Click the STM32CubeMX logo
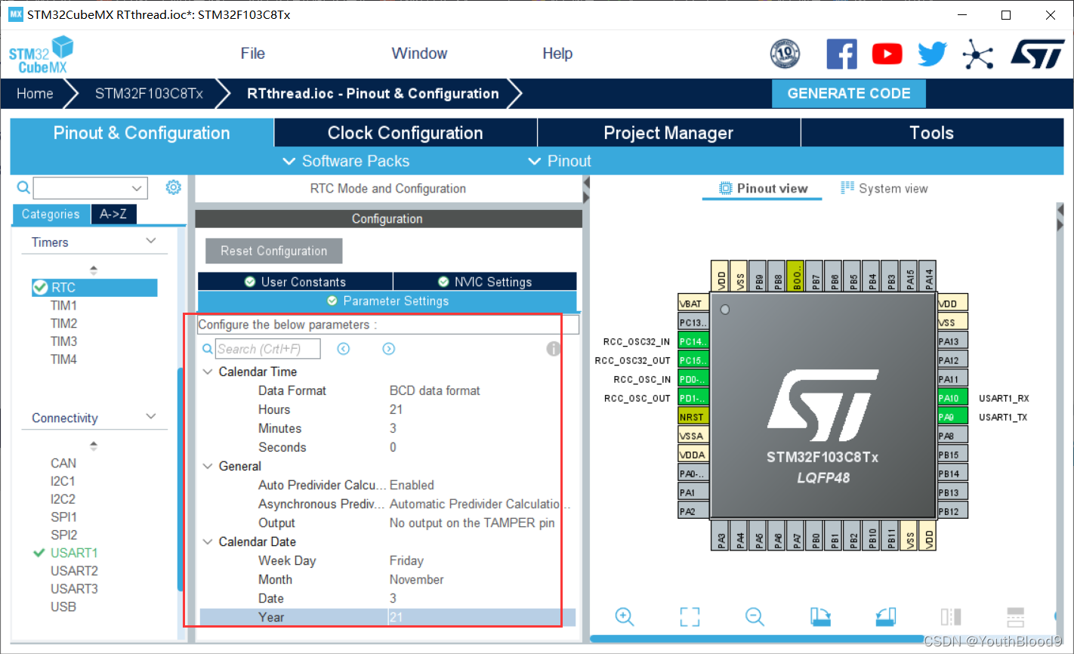Image resolution: width=1074 pixels, height=654 pixels. pos(42,55)
